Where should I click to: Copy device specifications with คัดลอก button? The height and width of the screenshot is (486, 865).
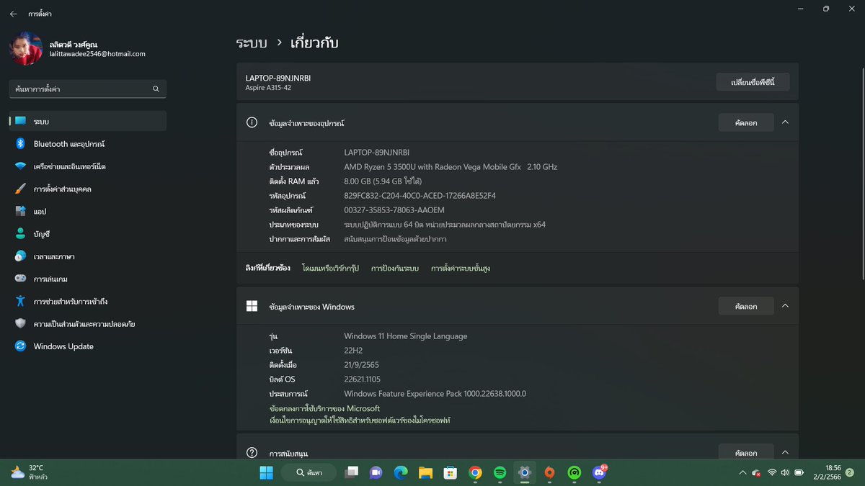[x=746, y=122]
